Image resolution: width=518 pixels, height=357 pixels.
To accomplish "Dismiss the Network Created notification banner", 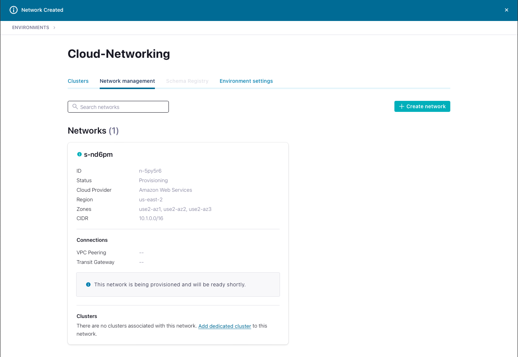I will click(507, 10).
